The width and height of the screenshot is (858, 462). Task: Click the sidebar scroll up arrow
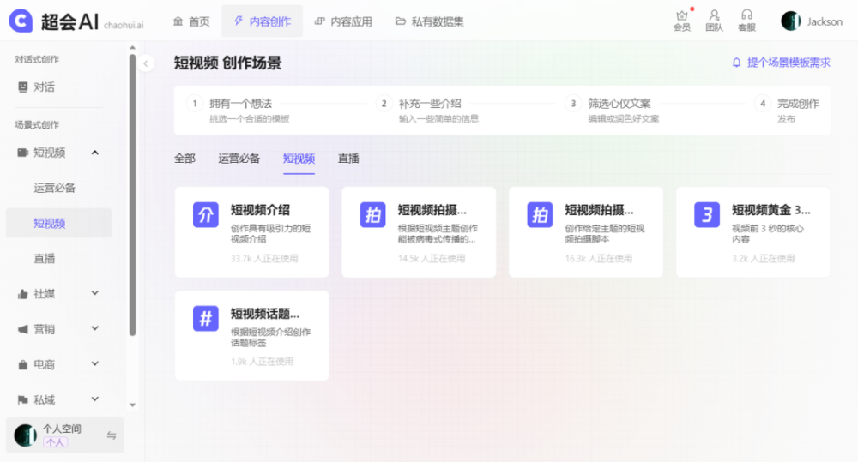pyautogui.click(x=132, y=48)
